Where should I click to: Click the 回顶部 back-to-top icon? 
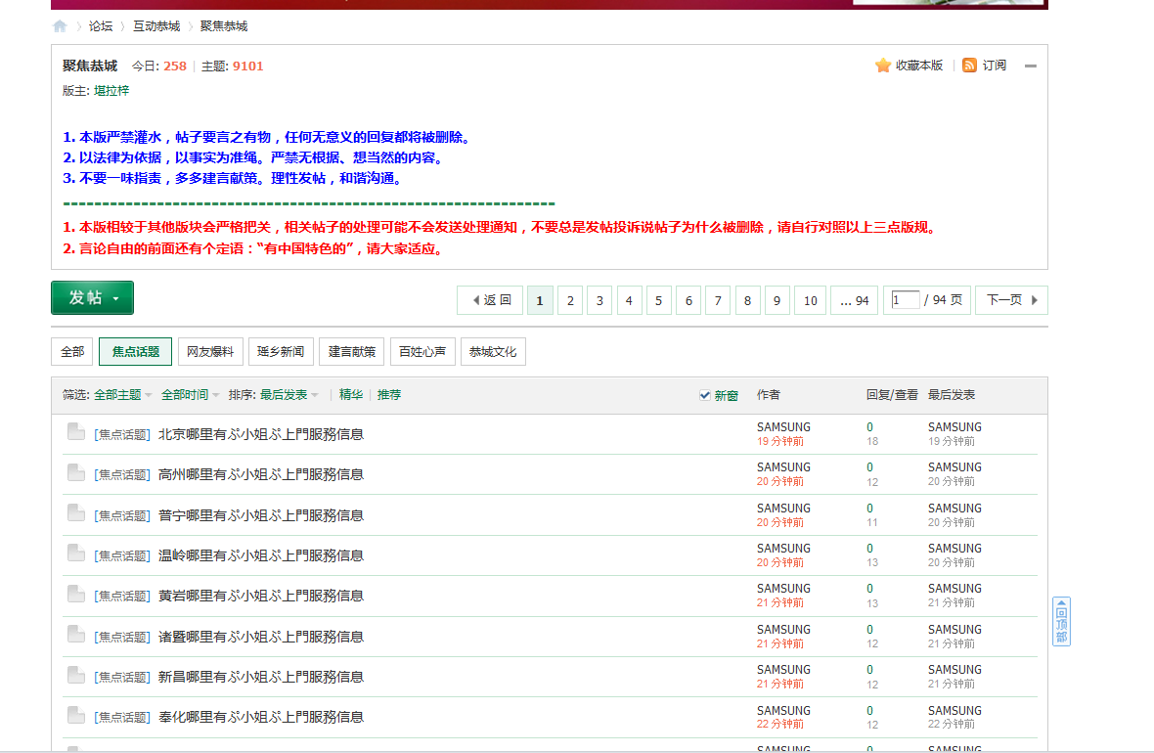tap(1061, 621)
